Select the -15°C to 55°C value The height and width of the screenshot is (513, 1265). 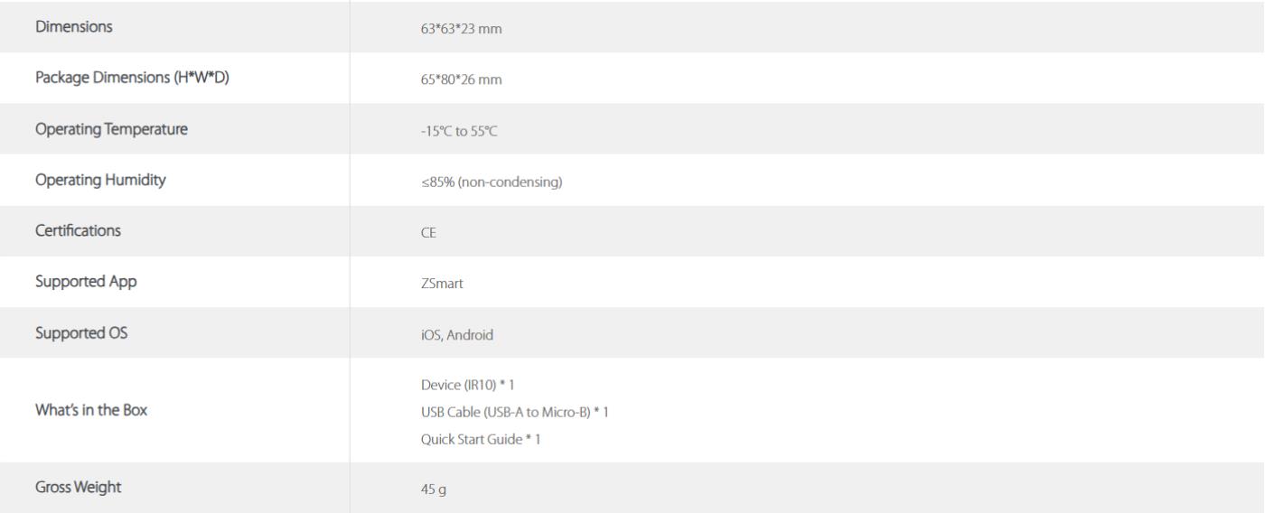point(454,130)
